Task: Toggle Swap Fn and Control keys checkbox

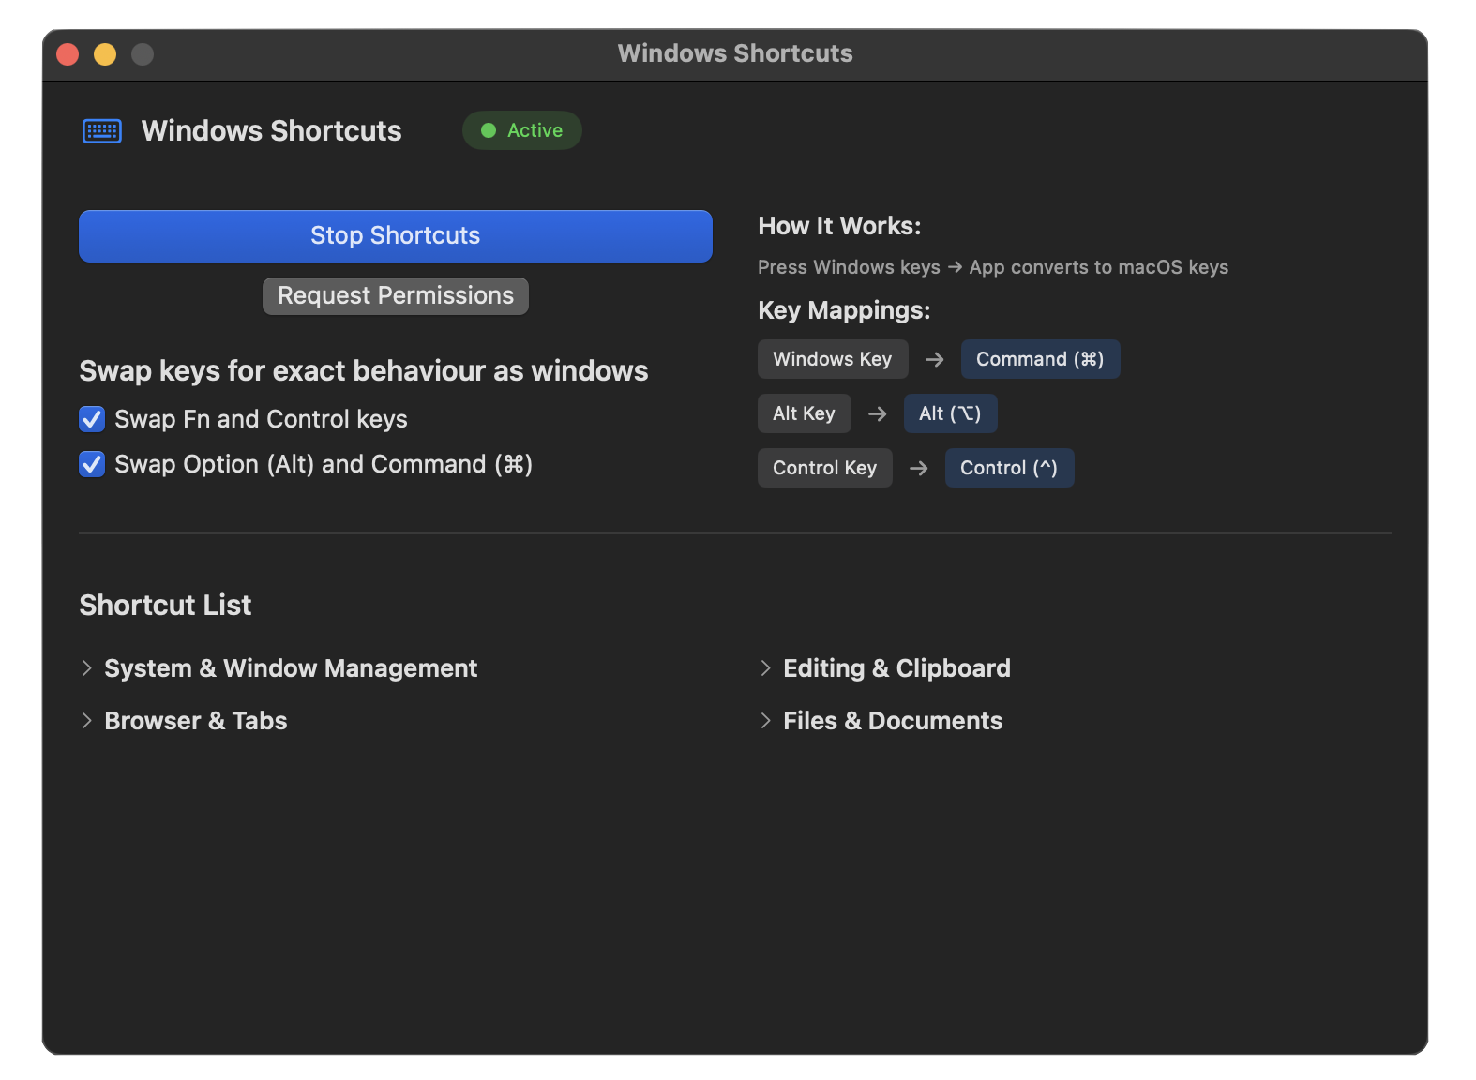Action: pos(92,419)
